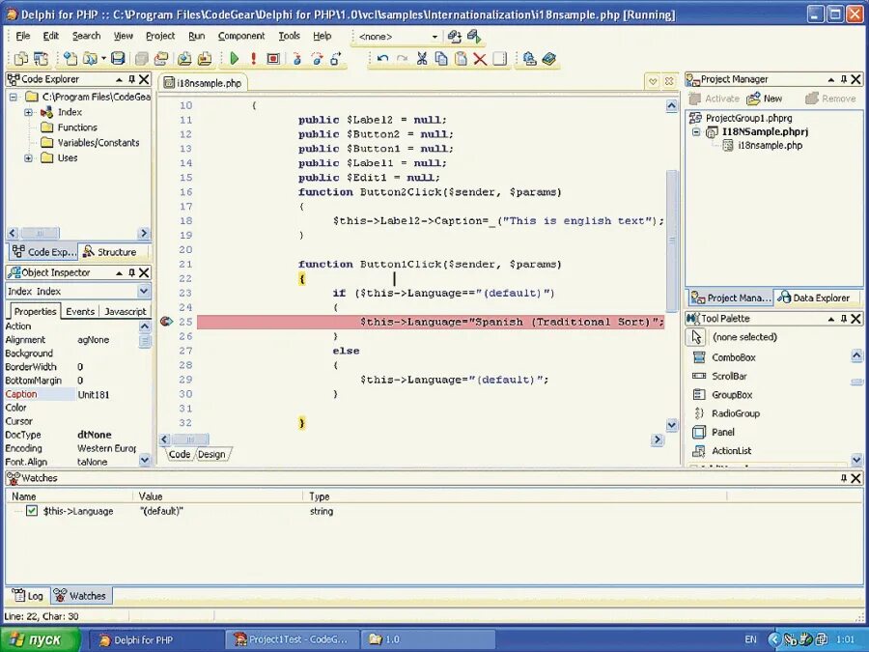Image resolution: width=869 pixels, height=652 pixels.
Task: Click the Step Into debug icon
Action: pos(297,58)
